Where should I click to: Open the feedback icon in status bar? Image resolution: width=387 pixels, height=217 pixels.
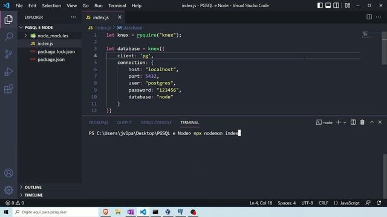pos(368,203)
